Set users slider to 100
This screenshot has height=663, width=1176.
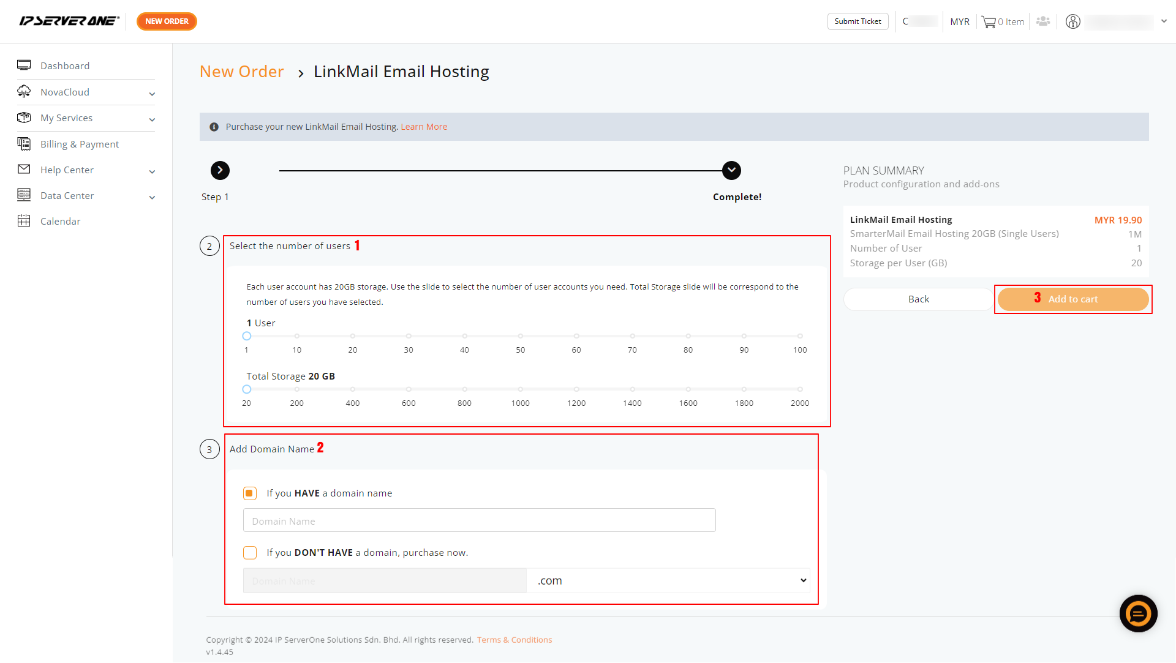pyautogui.click(x=800, y=336)
